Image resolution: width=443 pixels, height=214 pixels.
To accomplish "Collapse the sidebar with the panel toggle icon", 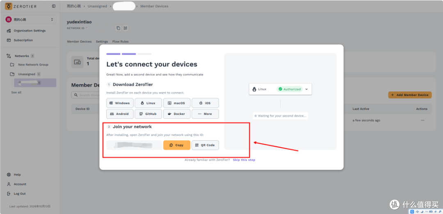I will tap(54, 6).
